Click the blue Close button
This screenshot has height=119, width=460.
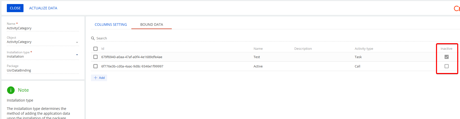(x=15, y=8)
